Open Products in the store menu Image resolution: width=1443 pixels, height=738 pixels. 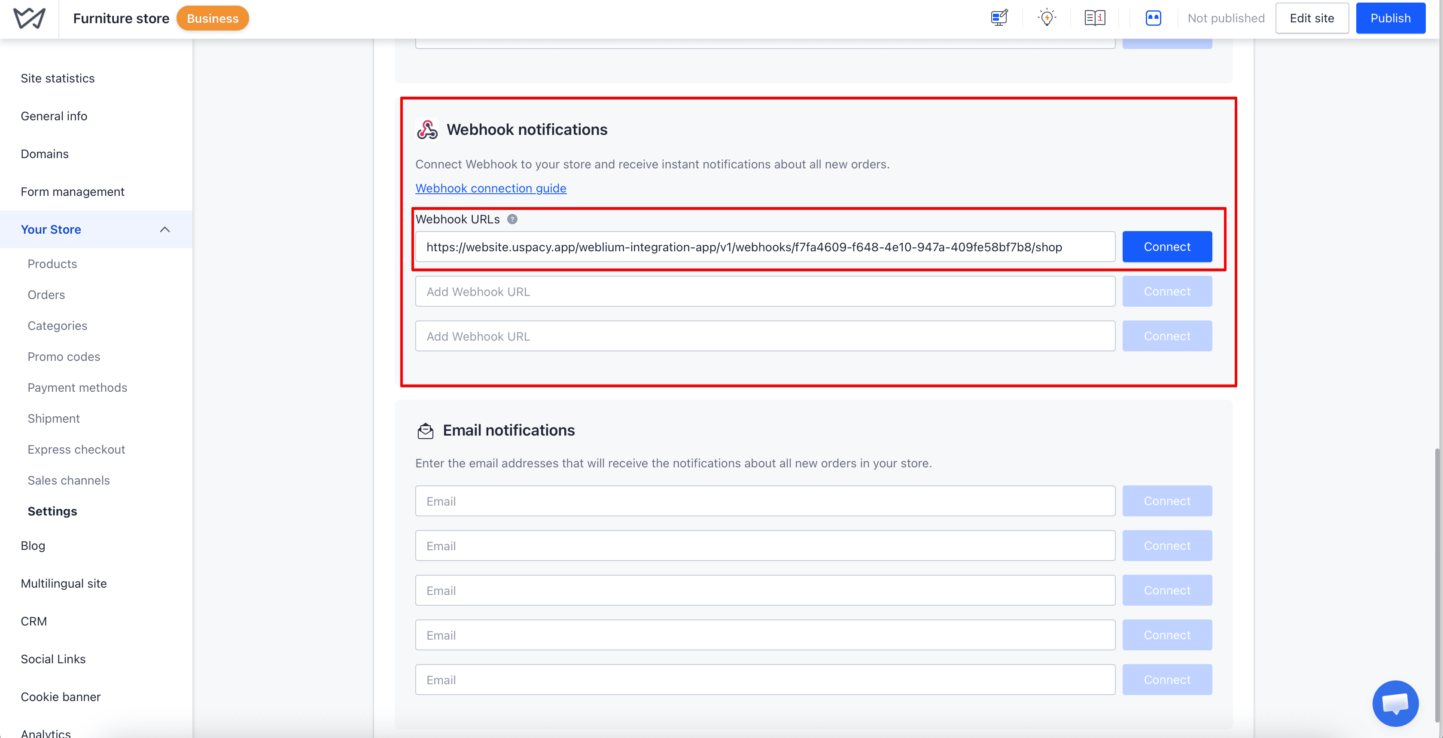click(x=52, y=264)
